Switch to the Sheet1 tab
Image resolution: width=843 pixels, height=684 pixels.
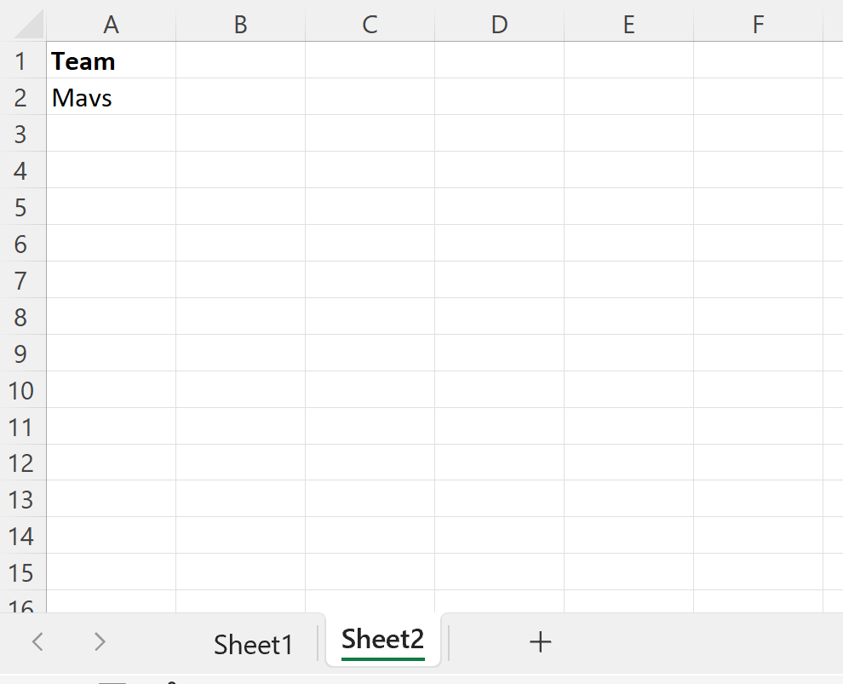point(253,643)
